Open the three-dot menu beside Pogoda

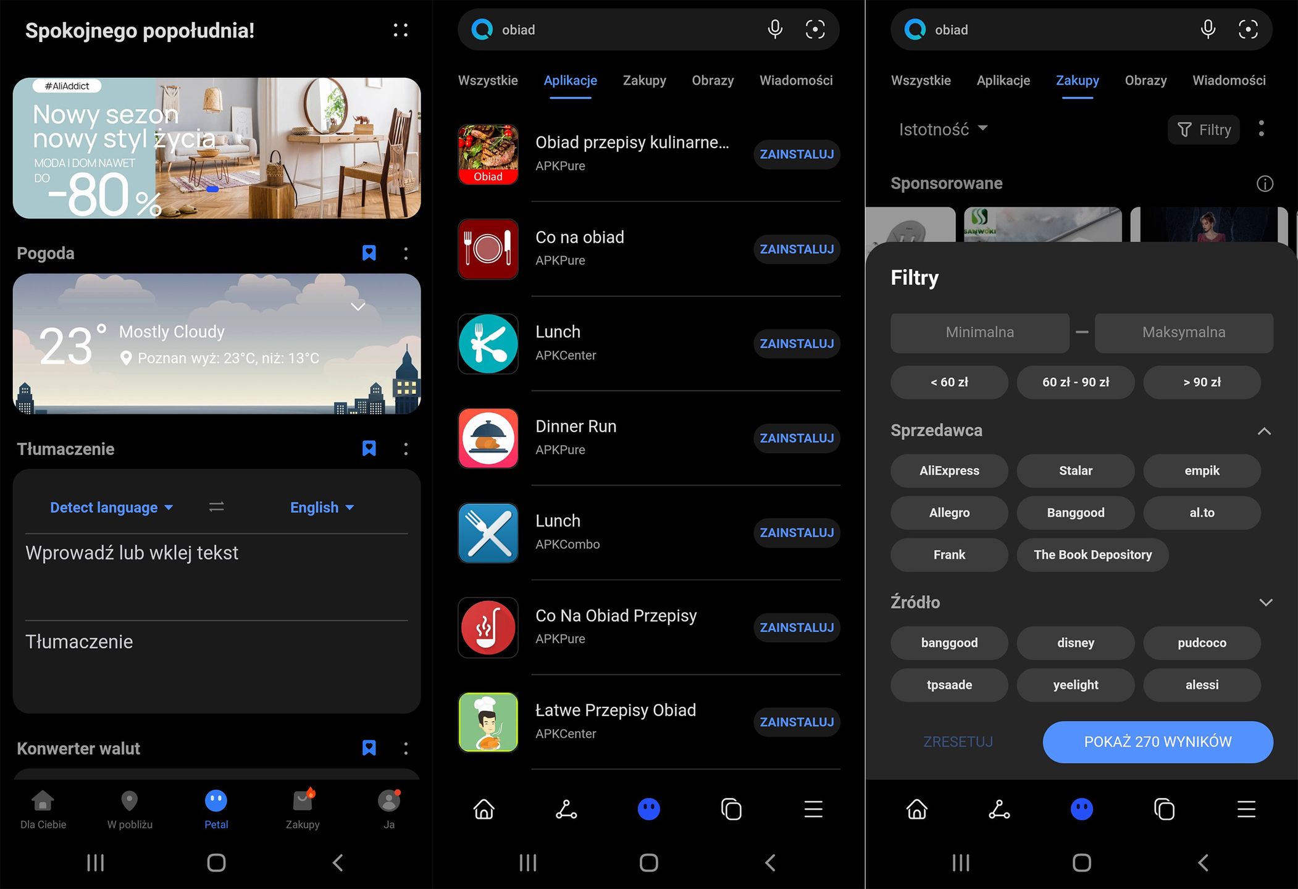[406, 253]
